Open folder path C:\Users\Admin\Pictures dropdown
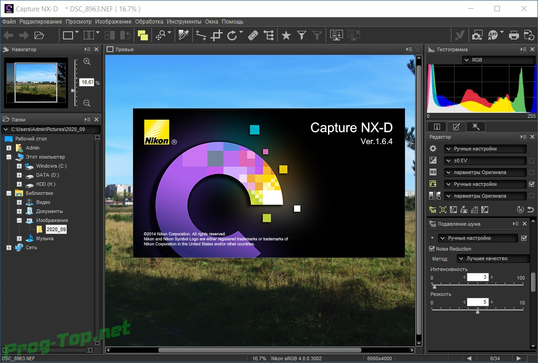Screen dimensions: 538x363 [51, 129]
